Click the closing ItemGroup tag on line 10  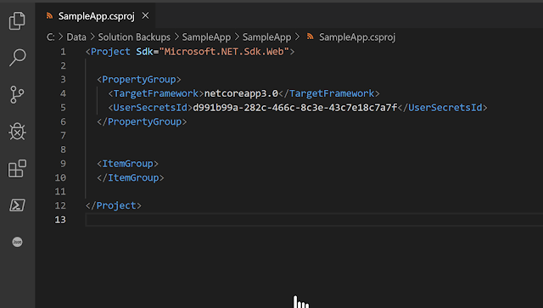[x=130, y=177]
